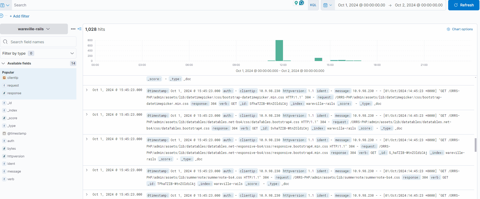Click the chart date range caption
The height and width of the screenshot is (199, 480).
(x=280, y=71)
